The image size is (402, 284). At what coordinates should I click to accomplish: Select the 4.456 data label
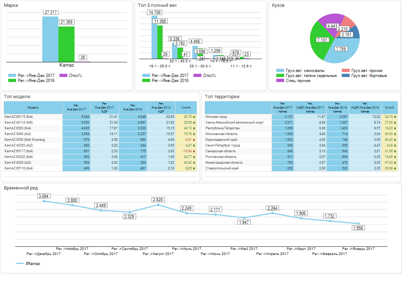(x=195, y=41)
